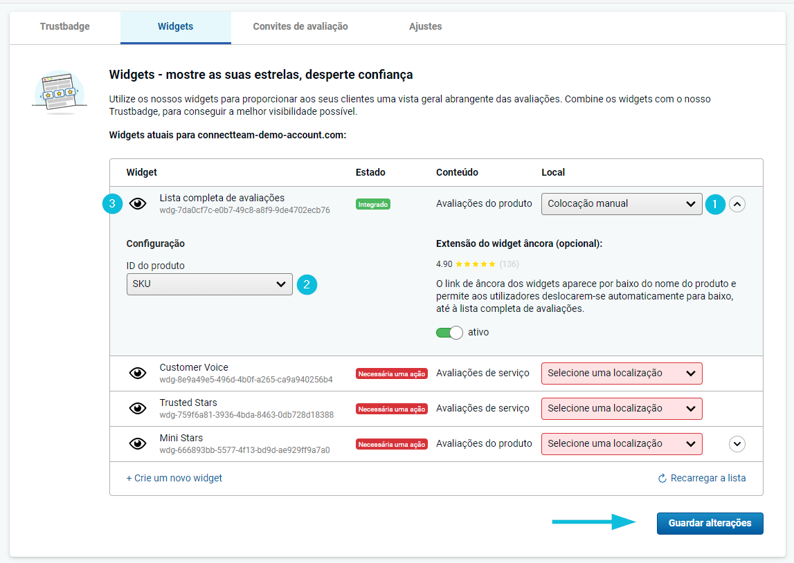Click the 'Mini Stars' widget name
Image resolution: width=794 pixels, height=563 pixels.
coord(181,438)
